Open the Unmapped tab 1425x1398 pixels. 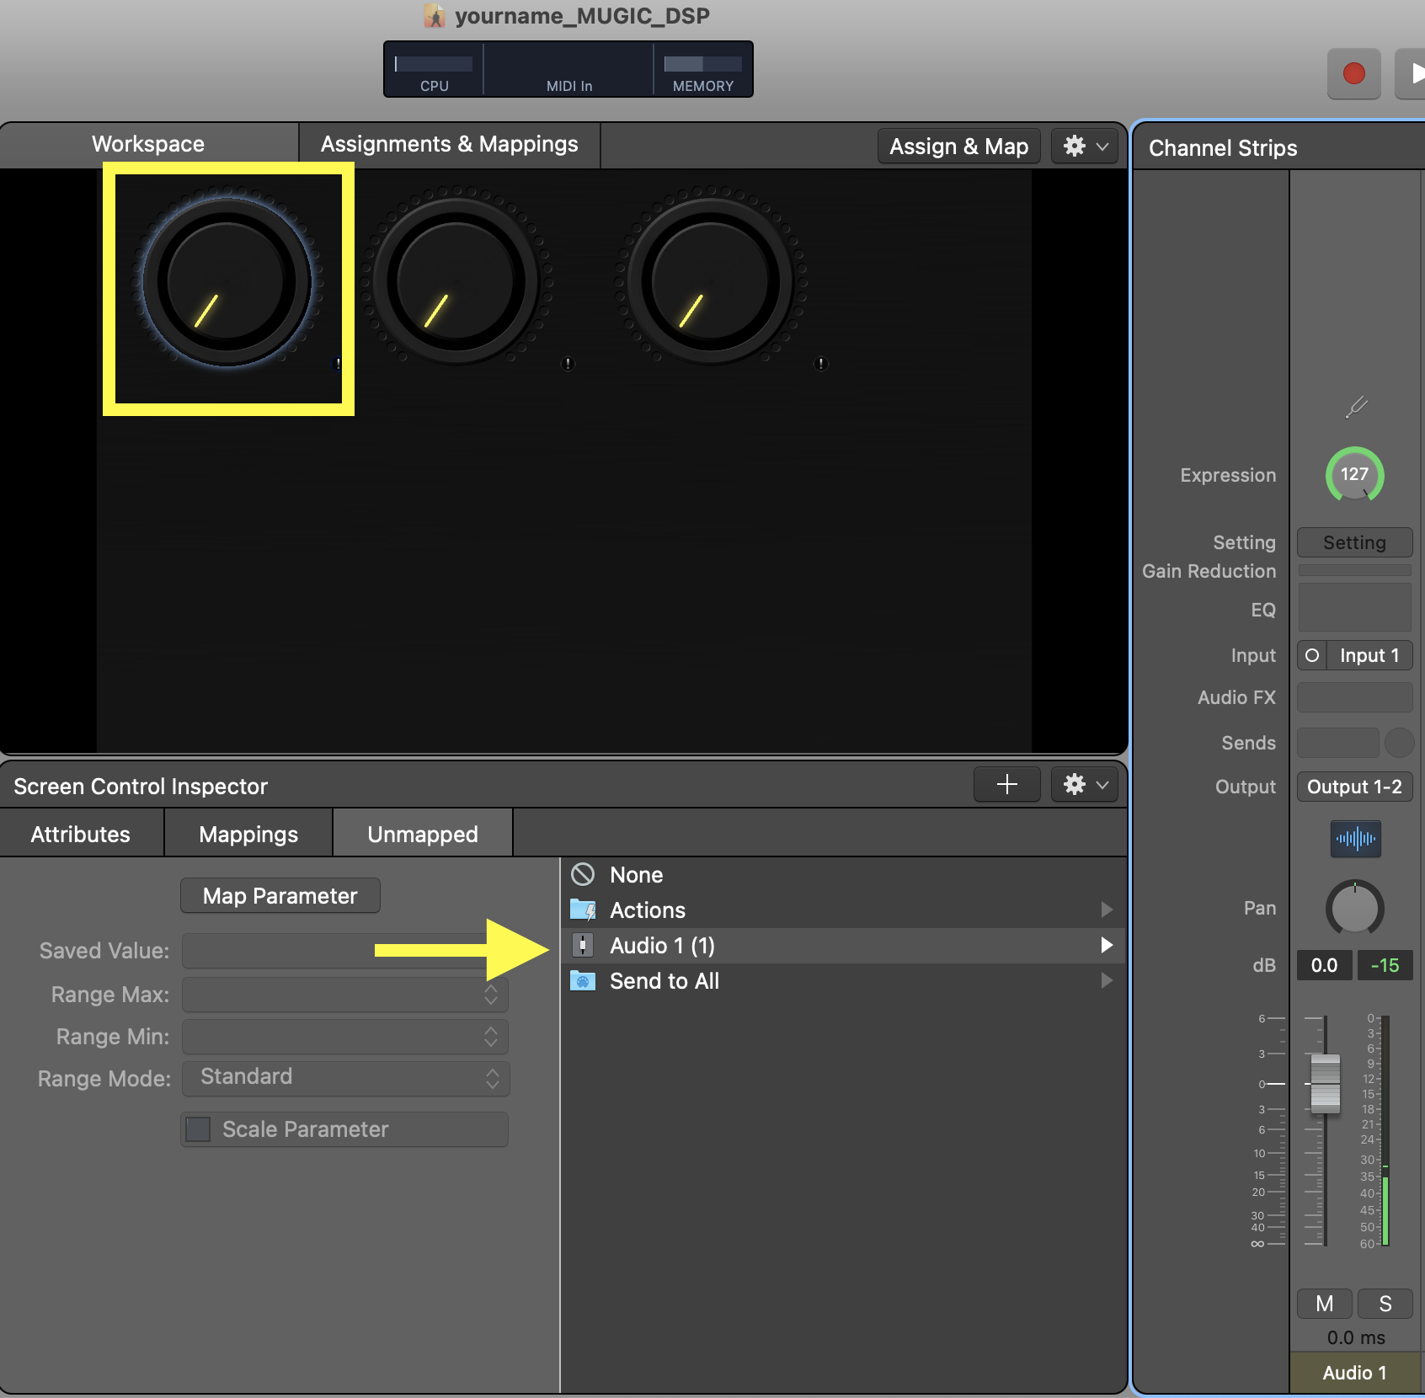pos(422,834)
